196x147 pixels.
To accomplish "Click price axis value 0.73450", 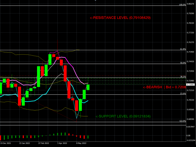I will (x=190, y=71).
